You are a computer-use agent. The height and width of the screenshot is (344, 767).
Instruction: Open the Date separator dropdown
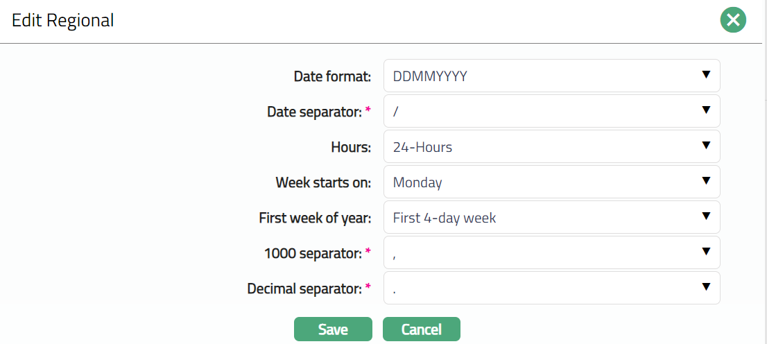tap(551, 111)
